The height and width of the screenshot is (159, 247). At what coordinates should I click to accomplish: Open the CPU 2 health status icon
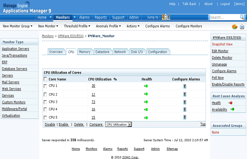point(146,94)
